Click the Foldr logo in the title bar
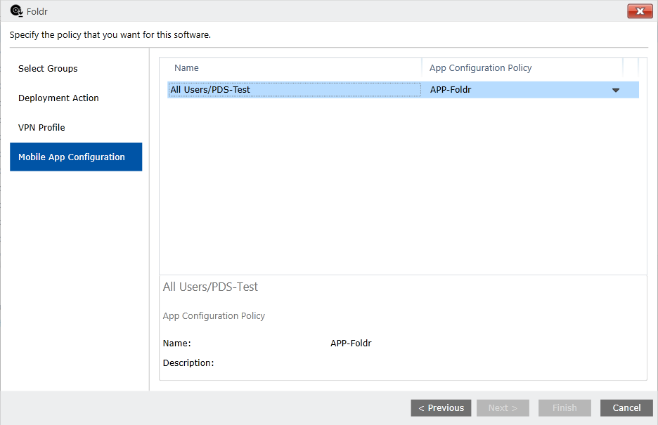Viewport: 658px width, 425px height. click(15, 11)
